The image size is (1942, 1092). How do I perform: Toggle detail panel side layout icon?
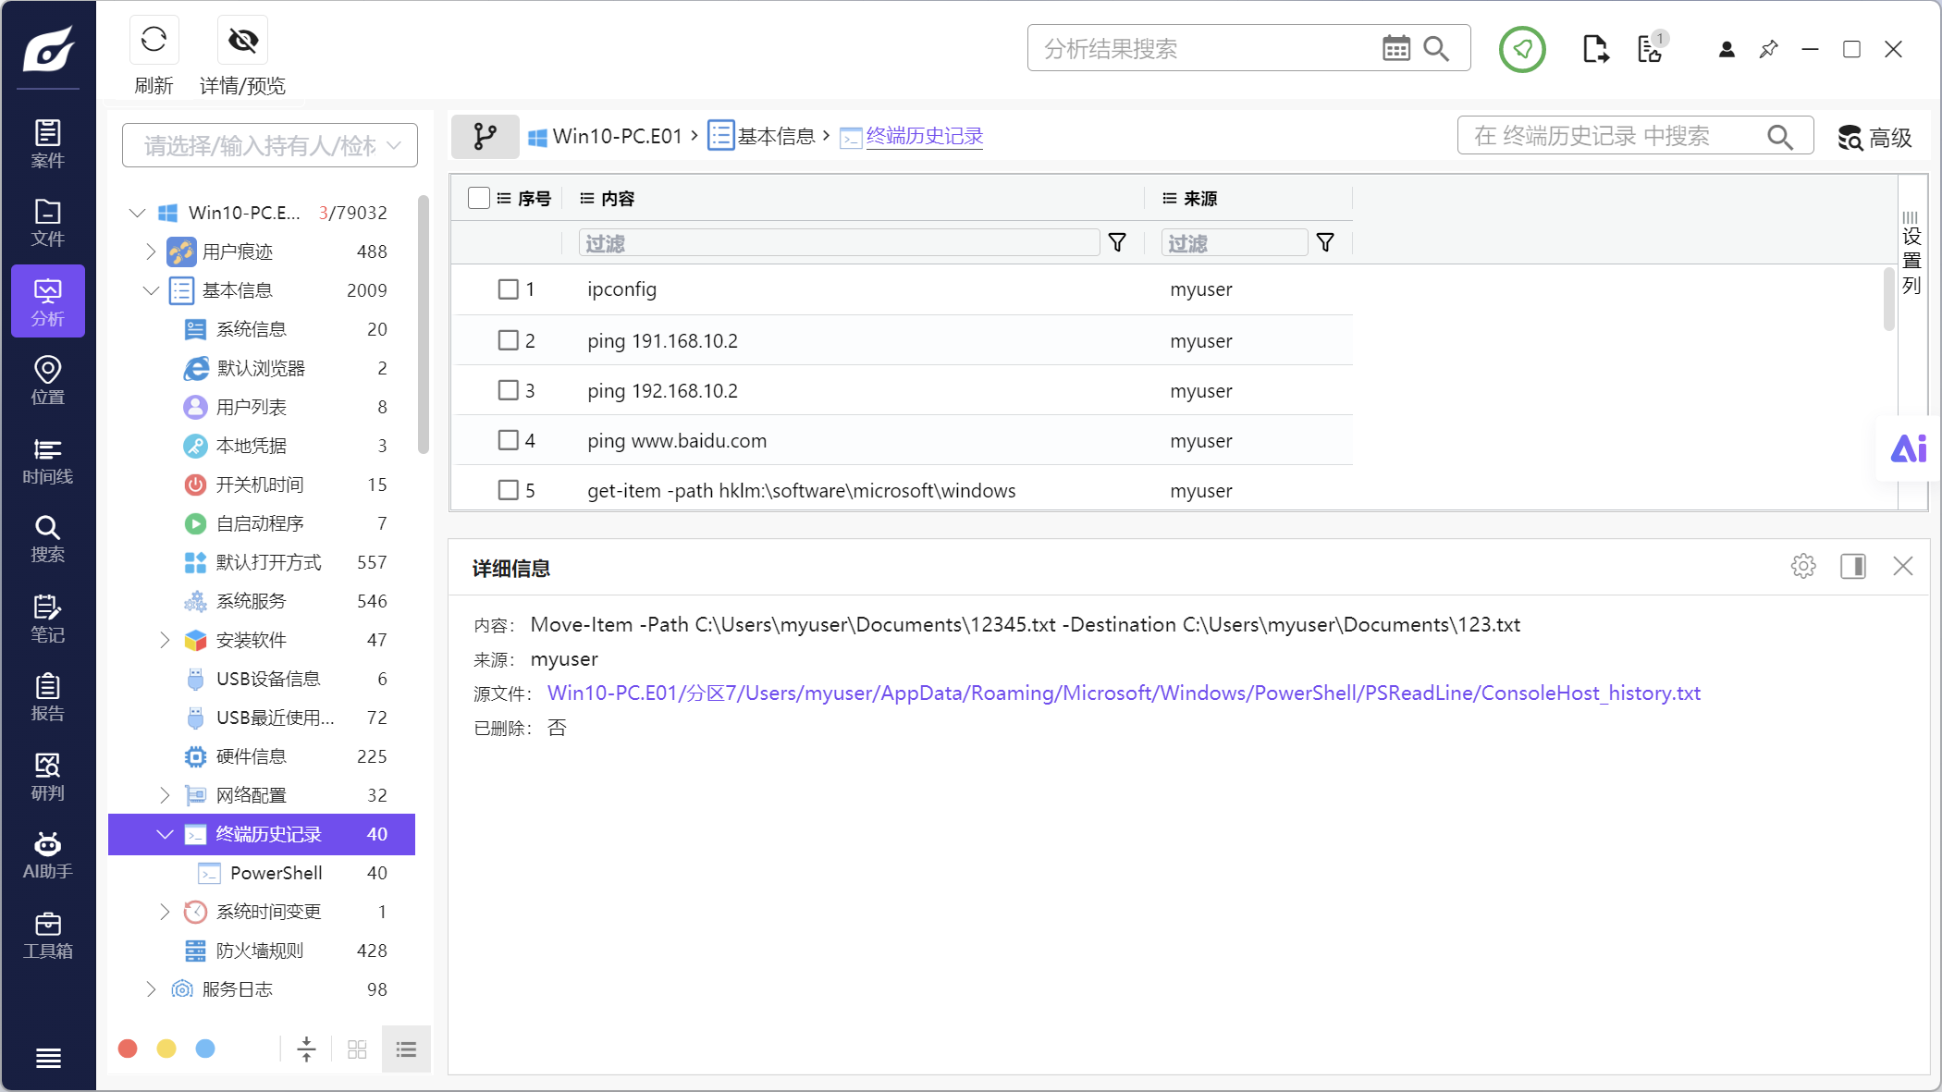pyautogui.click(x=1853, y=566)
